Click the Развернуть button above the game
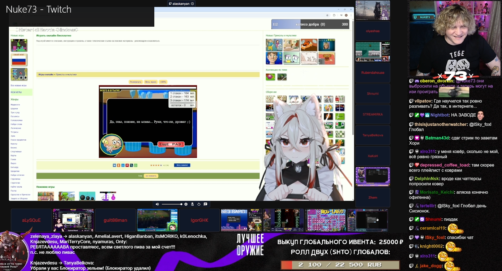The image size is (502, 271). point(136,82)
